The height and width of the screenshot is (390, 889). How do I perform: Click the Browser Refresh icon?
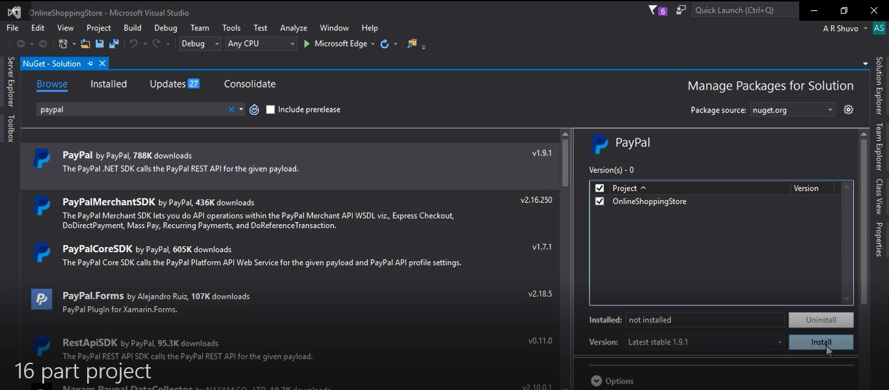385,44
